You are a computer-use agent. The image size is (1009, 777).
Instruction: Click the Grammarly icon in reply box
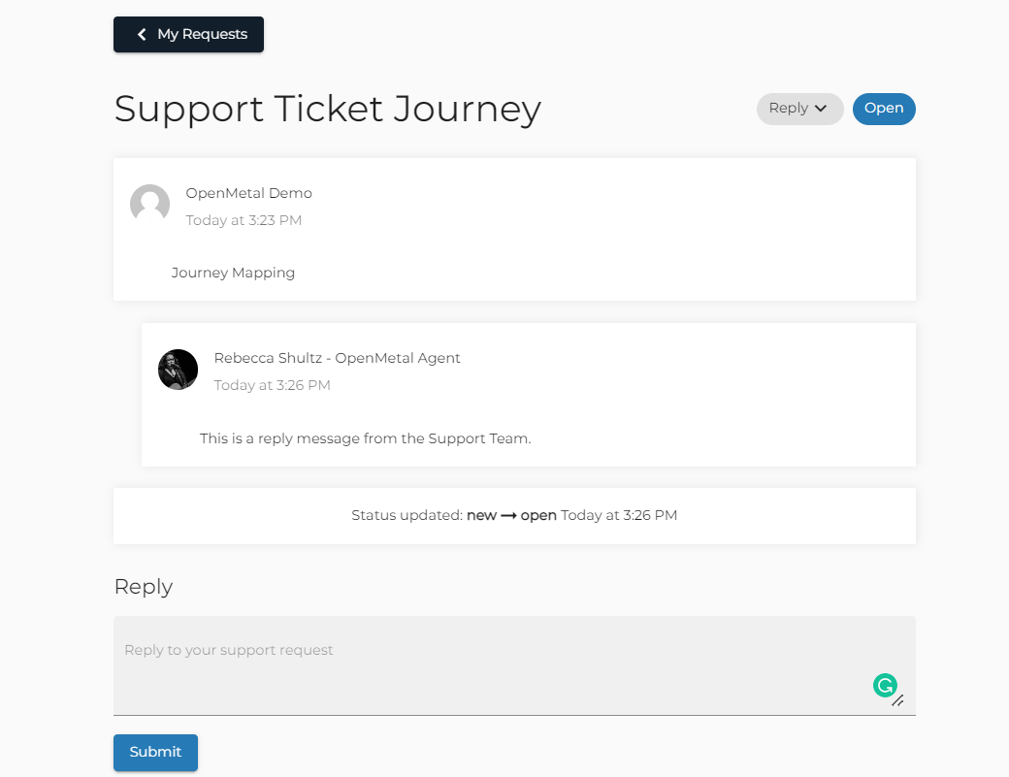pos(884,686)
